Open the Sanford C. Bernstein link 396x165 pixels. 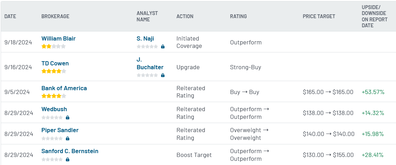[70, 151]
